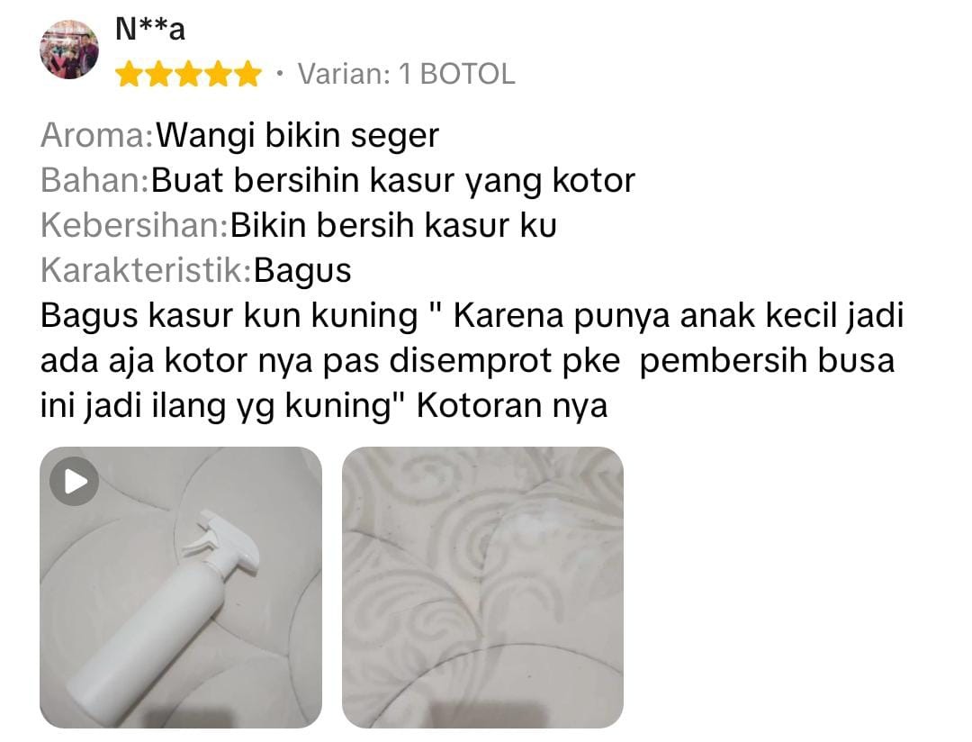Click the reviewer name N**a
This screenshot has height=742, width=972.
pos(150,29)
